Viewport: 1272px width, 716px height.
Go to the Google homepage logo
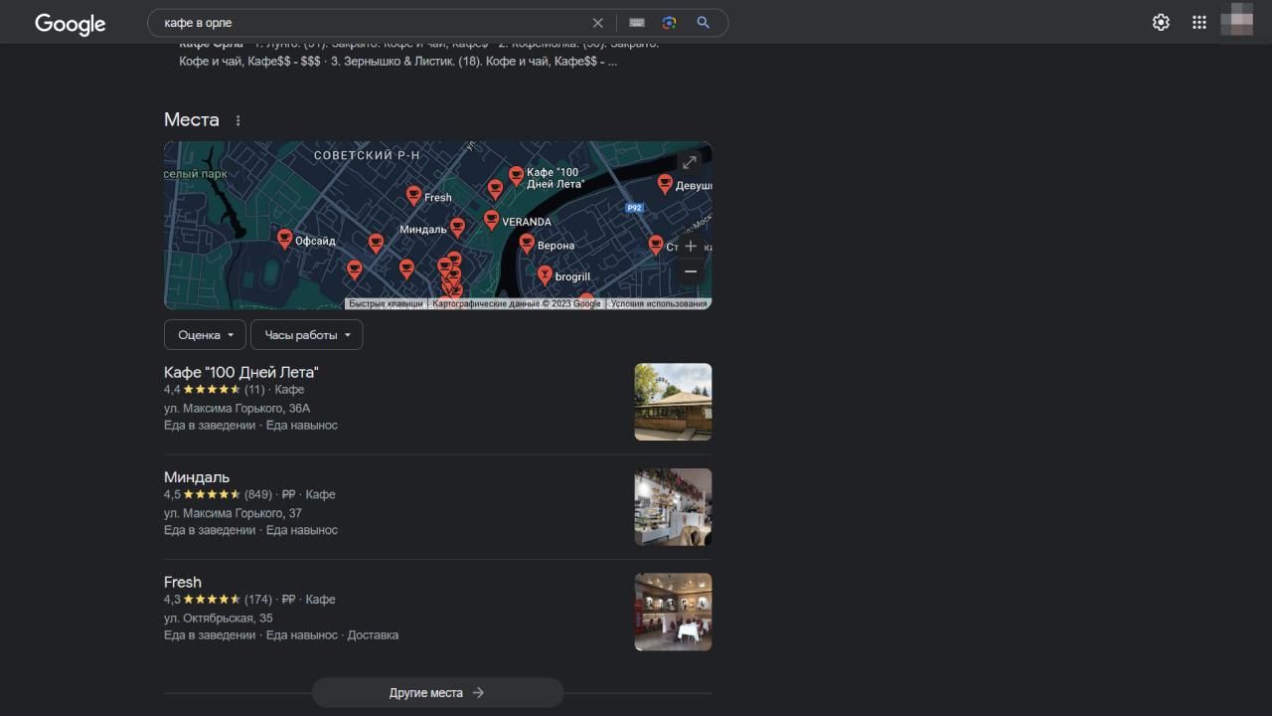tap(70, 24)
